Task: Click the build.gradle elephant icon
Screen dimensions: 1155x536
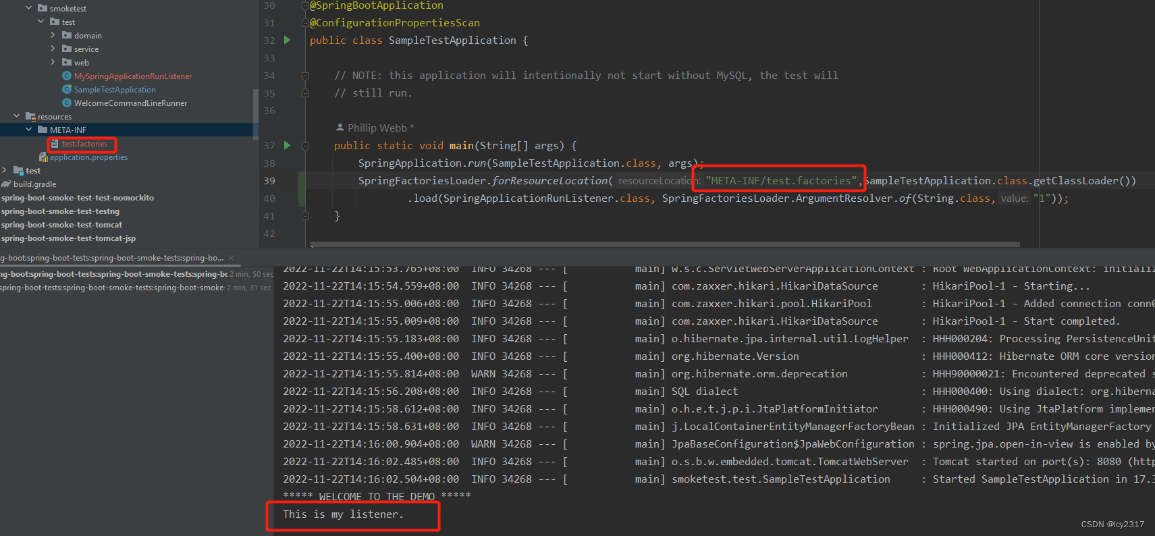Action: [6, 184]
